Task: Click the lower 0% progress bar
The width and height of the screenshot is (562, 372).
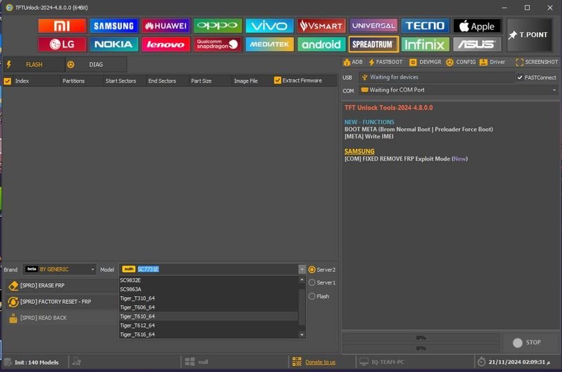Action: click(x=421, y=348)
